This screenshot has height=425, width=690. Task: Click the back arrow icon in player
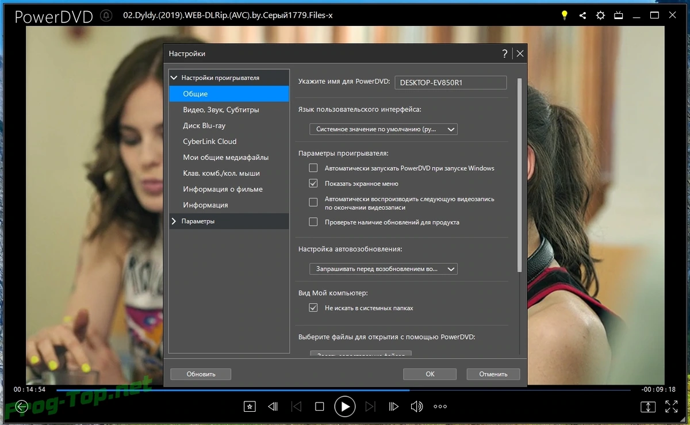pos(21,407)
